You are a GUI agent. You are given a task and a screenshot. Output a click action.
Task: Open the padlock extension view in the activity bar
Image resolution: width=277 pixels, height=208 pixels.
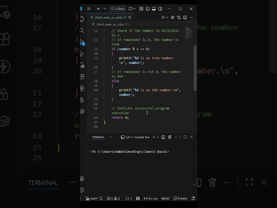(82, 100)
